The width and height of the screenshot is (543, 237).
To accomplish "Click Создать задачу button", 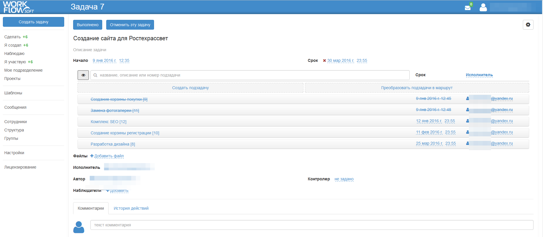I will [x=33, y=22].
